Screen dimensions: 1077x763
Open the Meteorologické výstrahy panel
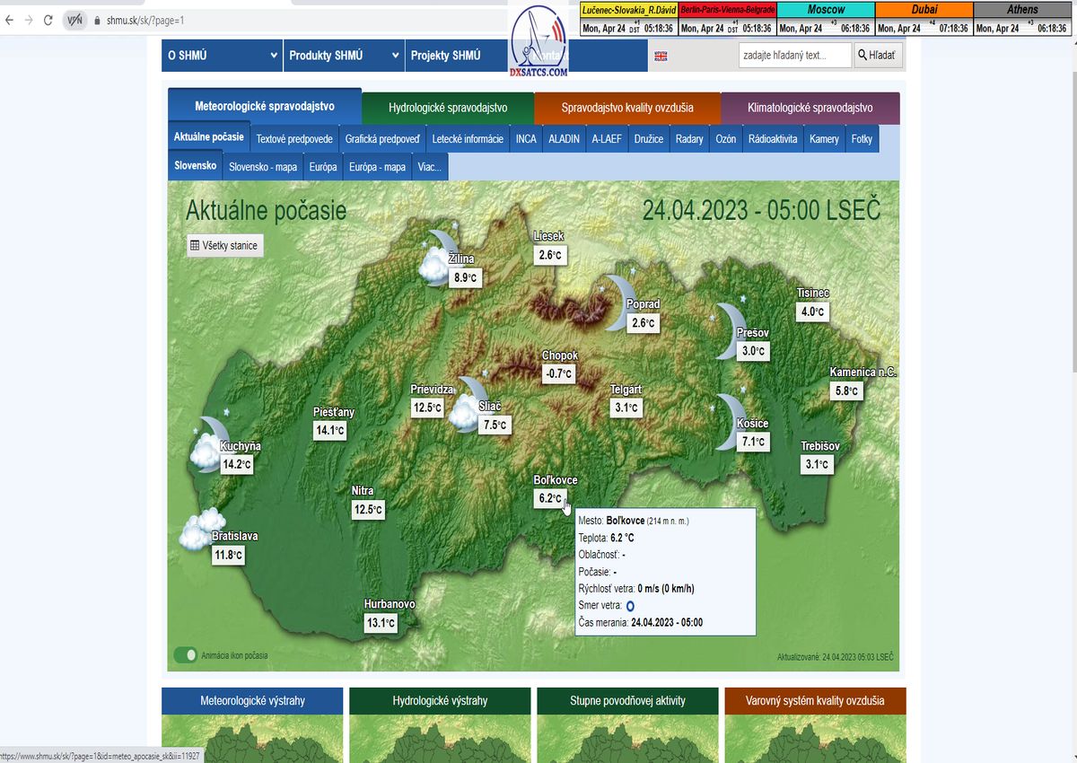pyautogui.click(x=252, y=700)
